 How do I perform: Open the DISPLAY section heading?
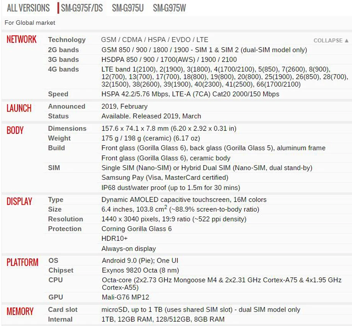point(19,201)
